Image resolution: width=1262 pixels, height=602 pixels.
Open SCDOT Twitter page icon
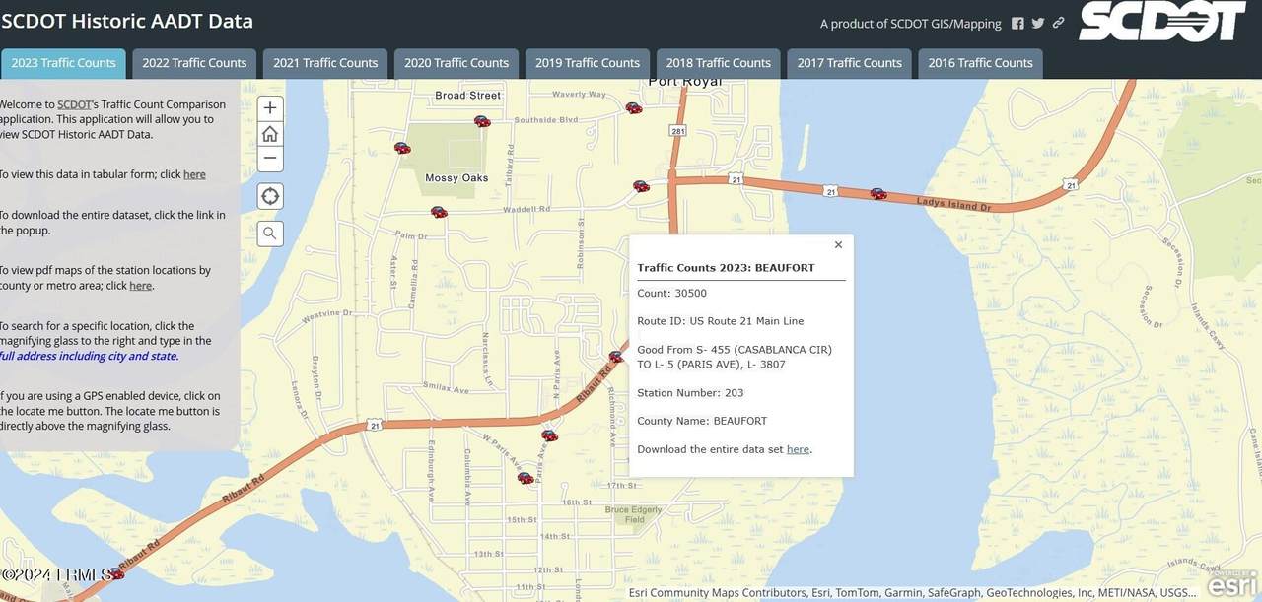(x=1038, y=24)
